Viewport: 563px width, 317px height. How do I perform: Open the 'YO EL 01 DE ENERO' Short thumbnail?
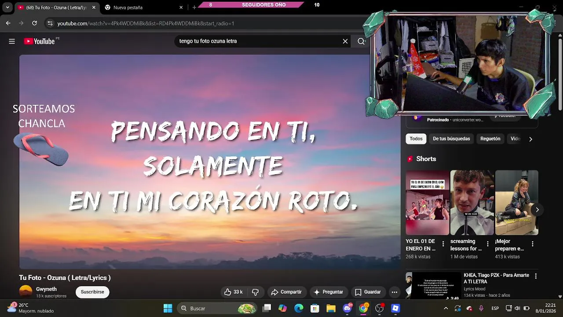coord(427,203)
